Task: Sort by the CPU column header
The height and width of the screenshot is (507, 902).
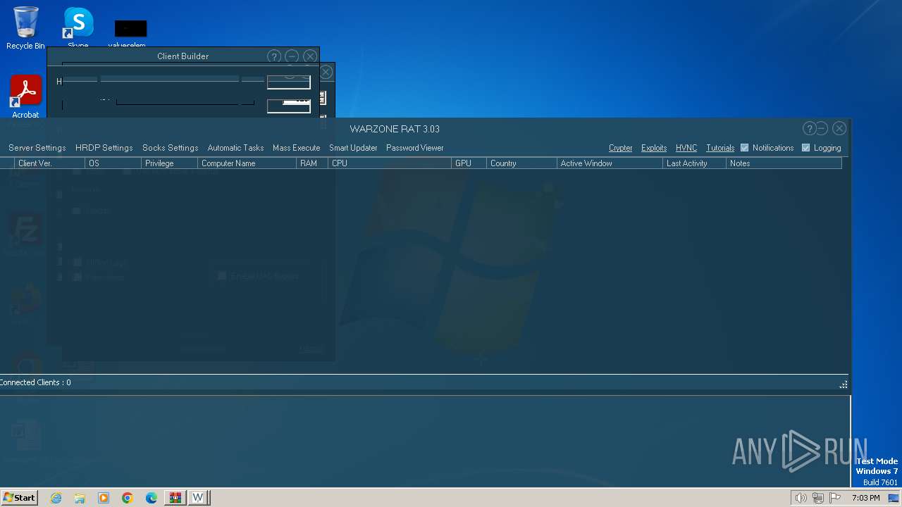Action: [x=389, y=163]
